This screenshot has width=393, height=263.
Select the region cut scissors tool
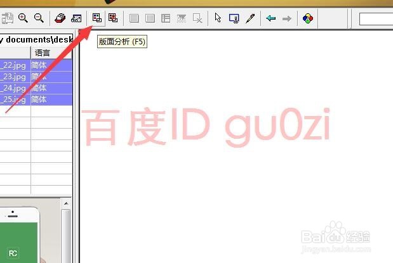point(234,18)
